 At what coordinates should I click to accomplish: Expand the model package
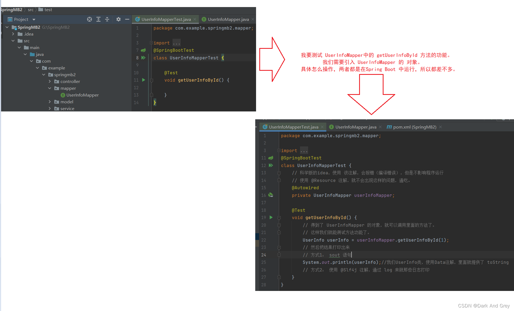50,102
